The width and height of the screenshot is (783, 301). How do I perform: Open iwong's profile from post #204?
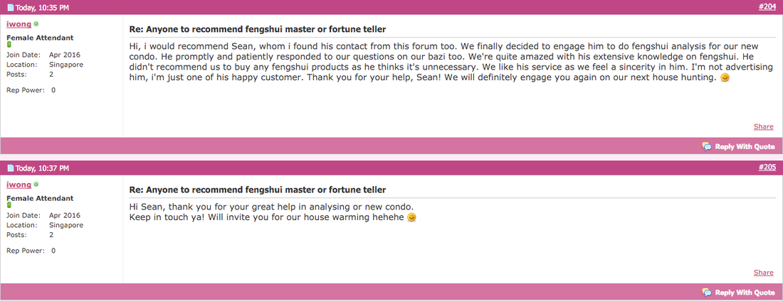click(19, 24)
